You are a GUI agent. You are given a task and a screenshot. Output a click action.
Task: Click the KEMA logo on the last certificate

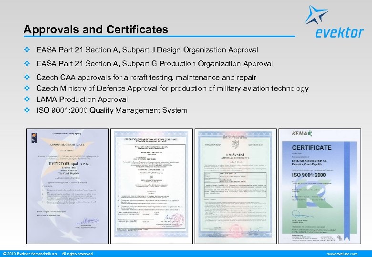pos(302,133)
